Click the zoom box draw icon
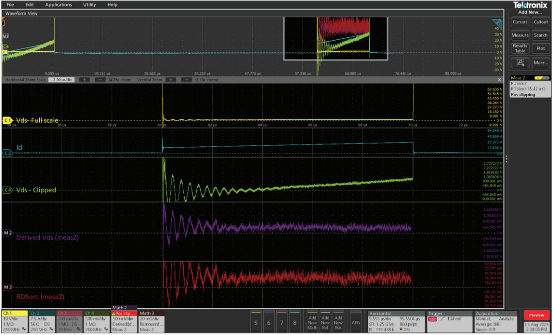Screen dimensions: 553x335 [520, 62]
